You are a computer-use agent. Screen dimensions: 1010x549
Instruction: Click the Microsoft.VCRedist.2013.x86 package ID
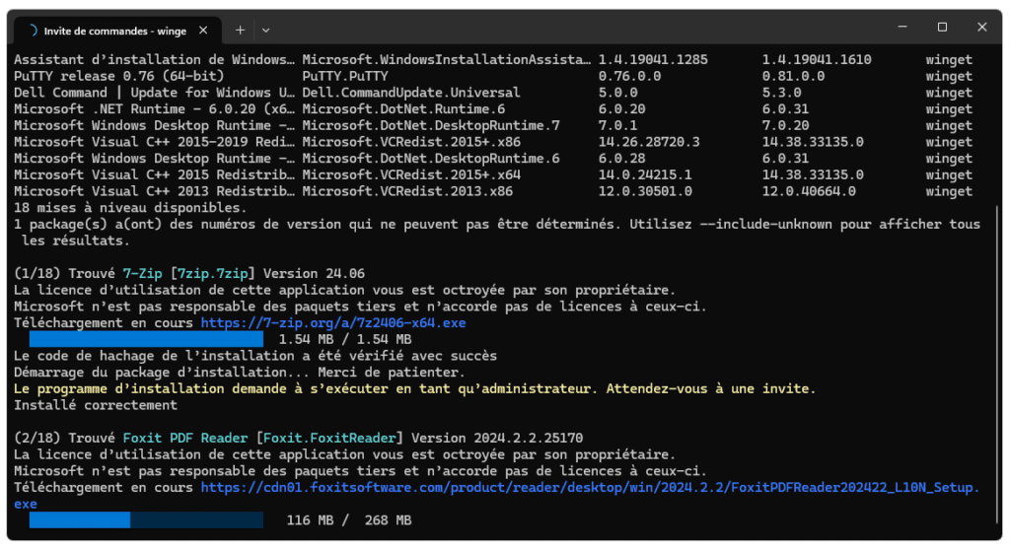(407, 191)
